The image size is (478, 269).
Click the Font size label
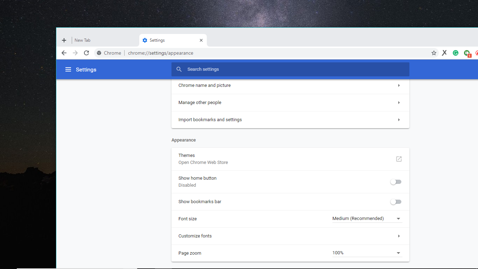[188, 219]
